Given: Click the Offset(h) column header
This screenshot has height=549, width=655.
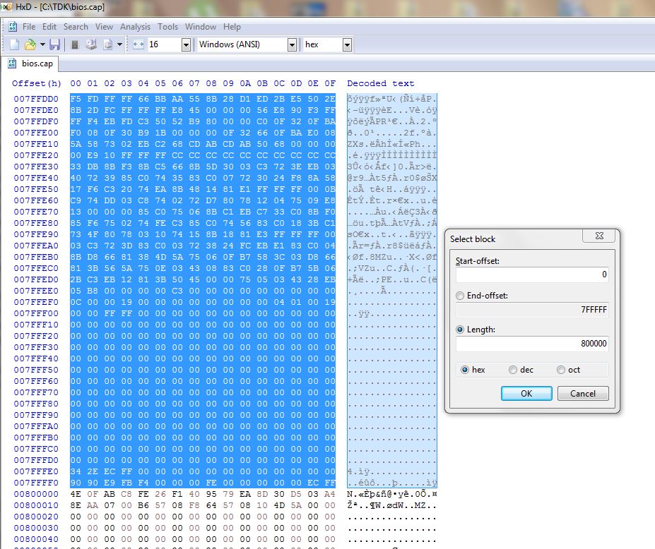Looking at the screenshot, I should click(36, 83).
